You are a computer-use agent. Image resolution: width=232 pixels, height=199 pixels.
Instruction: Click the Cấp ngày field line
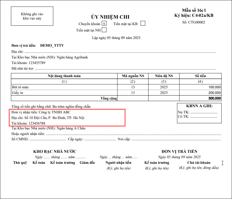pyautogui.click(x=100, y=140)
